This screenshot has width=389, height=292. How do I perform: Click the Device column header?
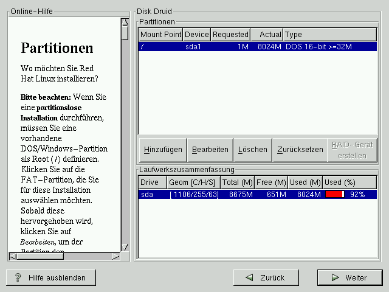tap(196, 35)
